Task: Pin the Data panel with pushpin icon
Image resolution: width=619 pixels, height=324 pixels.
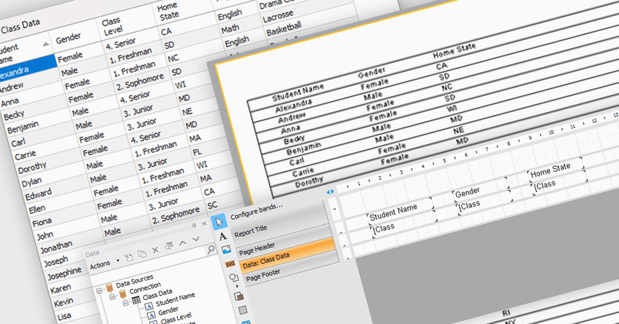Action: pos(194,225)
